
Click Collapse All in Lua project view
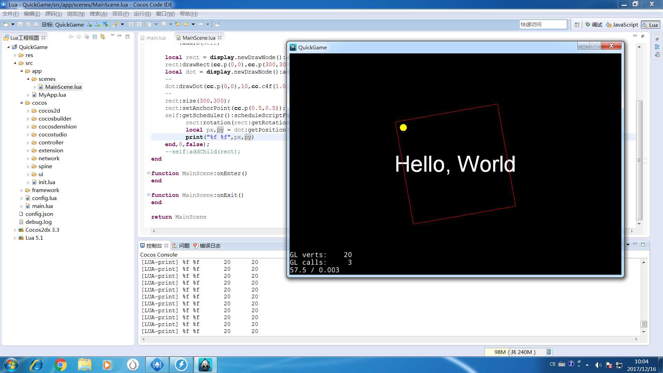pos(95,37)
